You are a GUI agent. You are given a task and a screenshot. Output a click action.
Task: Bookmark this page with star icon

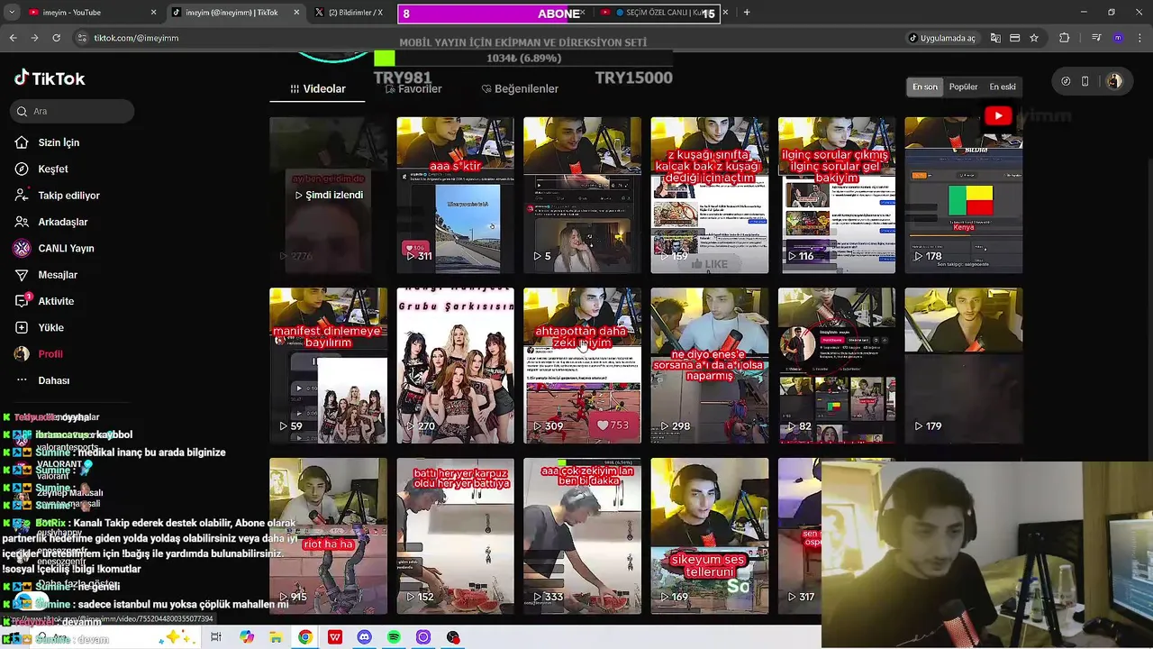(x=1034, y=38)
